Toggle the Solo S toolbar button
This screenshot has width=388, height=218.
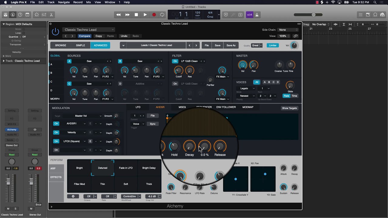click(x=240, y=15)
